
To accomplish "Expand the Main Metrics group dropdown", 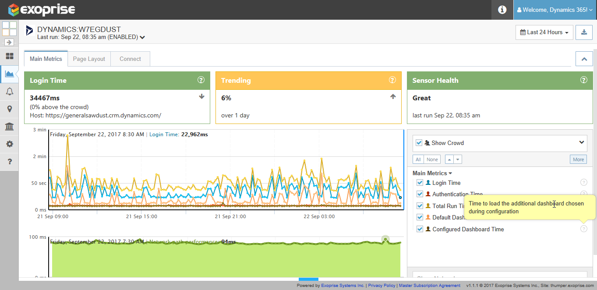I will 432,173.
